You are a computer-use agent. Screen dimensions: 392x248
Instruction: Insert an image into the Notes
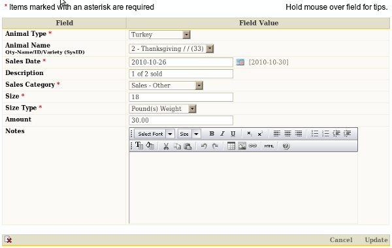pos(242,146)
